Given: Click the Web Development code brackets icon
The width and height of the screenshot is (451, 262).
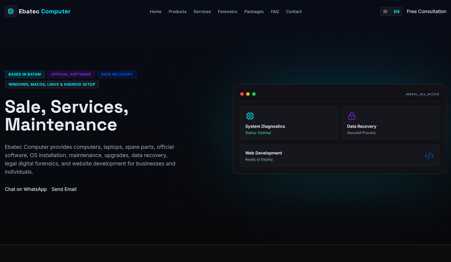Looking at the screenshot, I should [429, 156].
